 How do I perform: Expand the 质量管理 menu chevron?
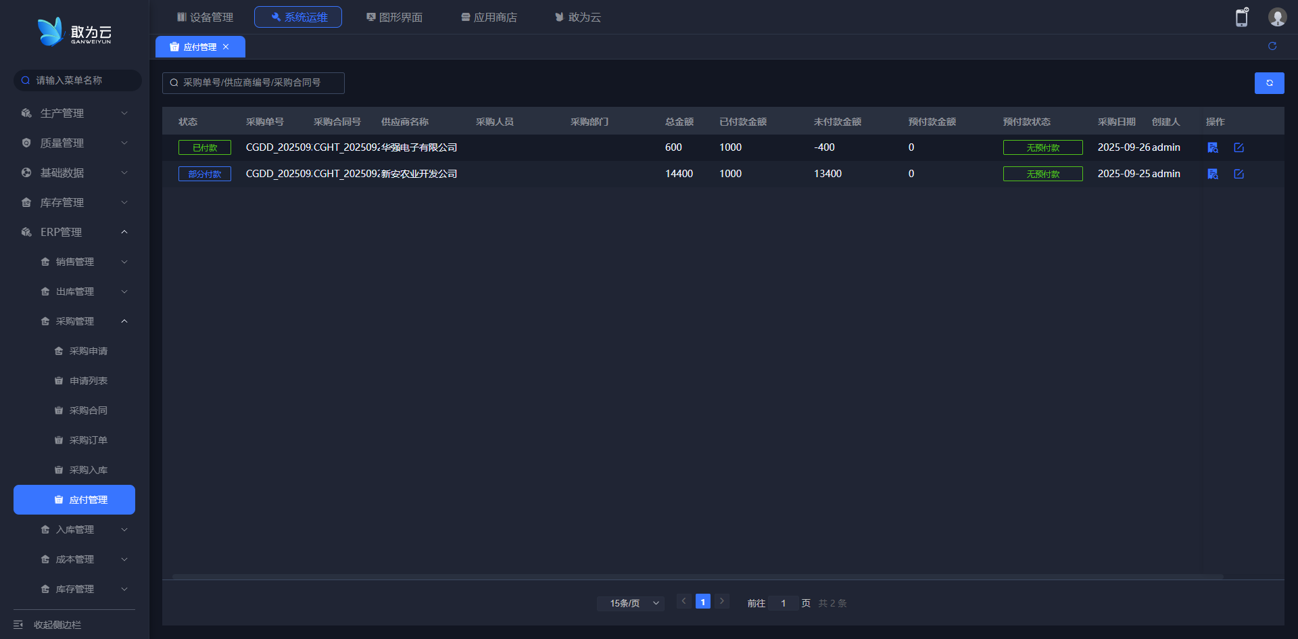coord(124,143)
